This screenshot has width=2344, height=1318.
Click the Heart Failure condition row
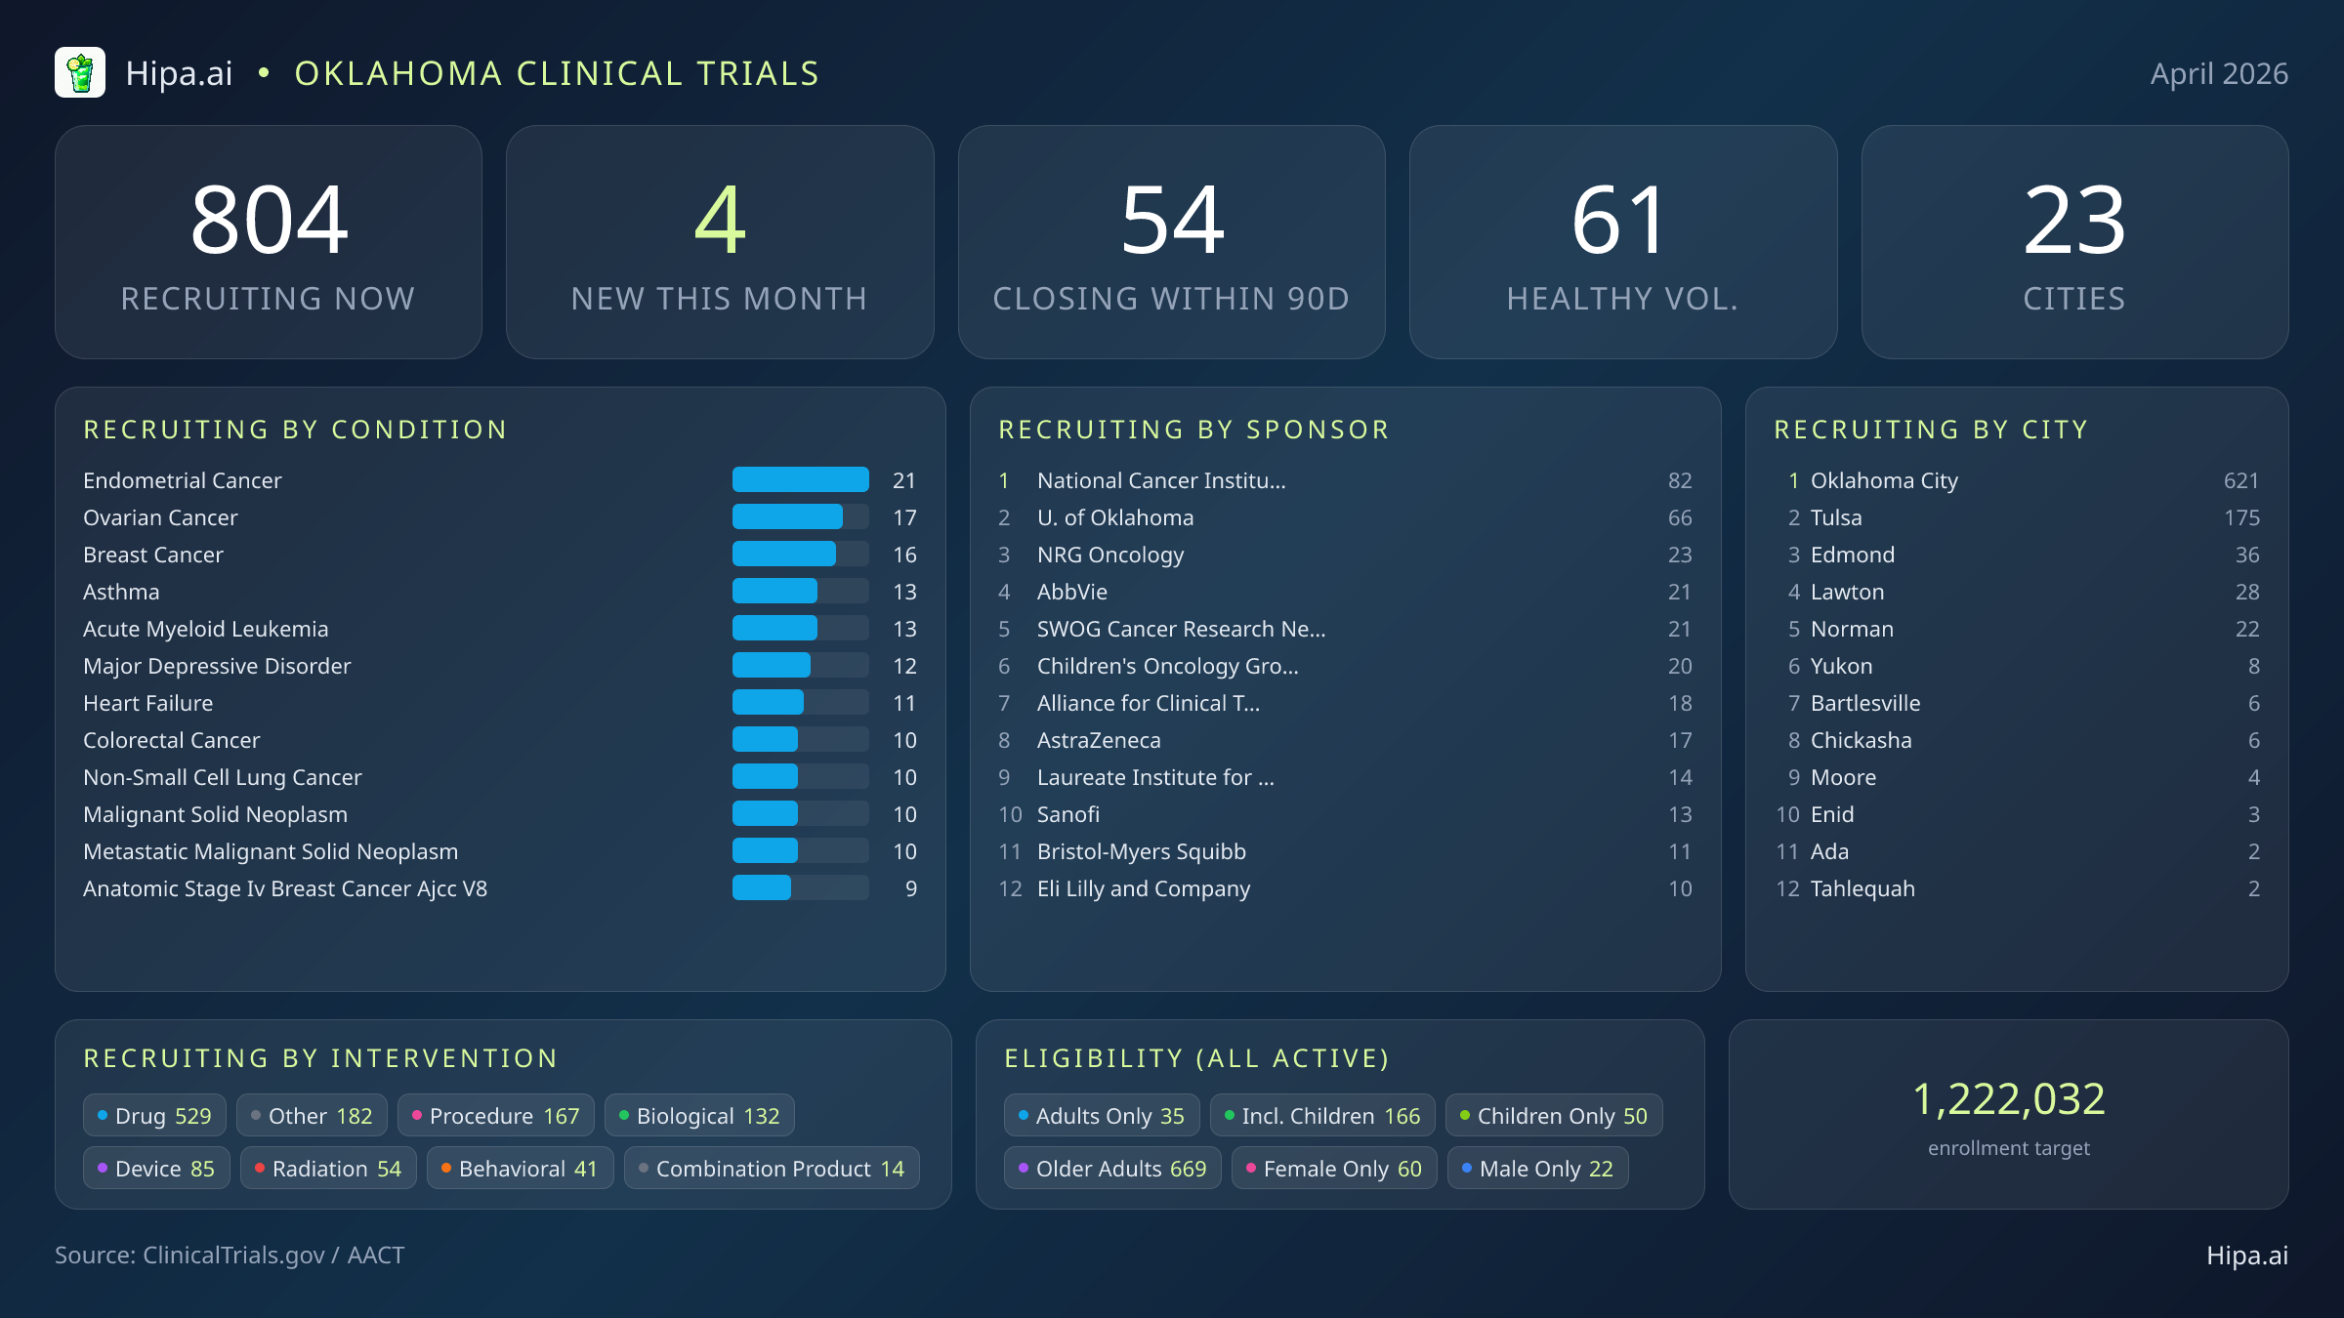[x=500, y=703]
